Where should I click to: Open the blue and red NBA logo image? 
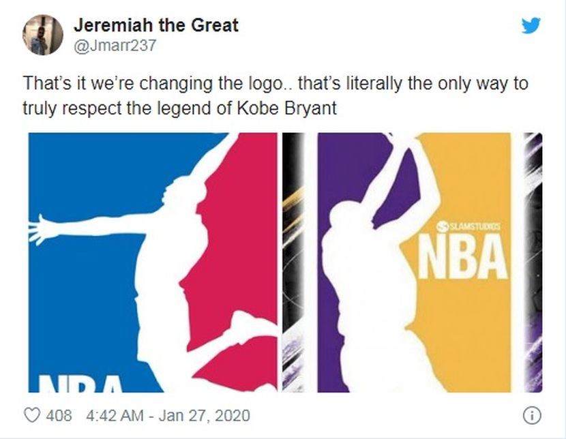coord(153,262)
